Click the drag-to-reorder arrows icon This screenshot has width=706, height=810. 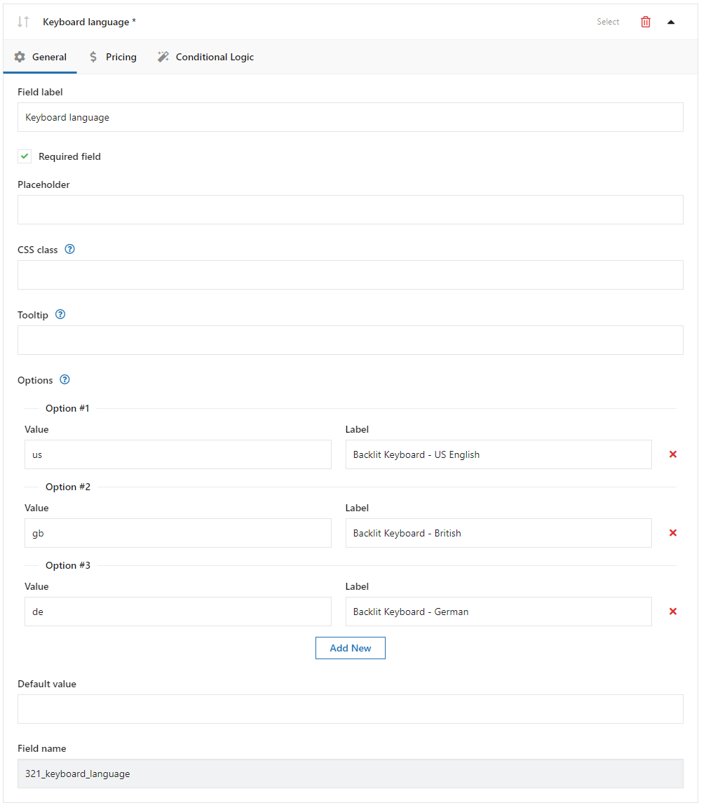[23, 22]
